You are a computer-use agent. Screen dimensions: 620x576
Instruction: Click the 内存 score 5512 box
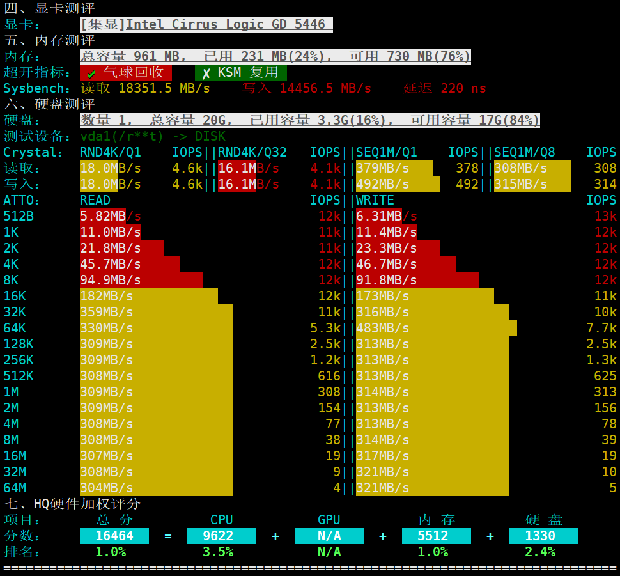(437, 536)
